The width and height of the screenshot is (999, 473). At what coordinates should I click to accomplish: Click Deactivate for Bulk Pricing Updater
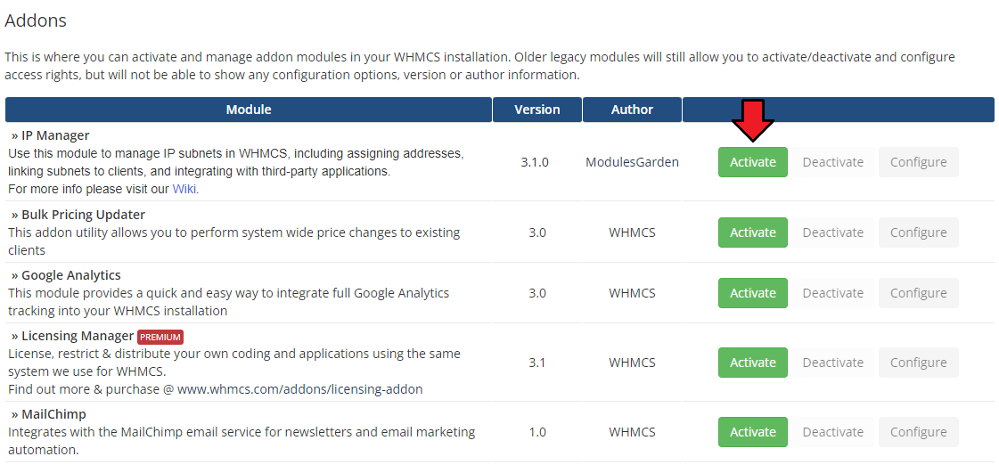[x=832, y=232]
